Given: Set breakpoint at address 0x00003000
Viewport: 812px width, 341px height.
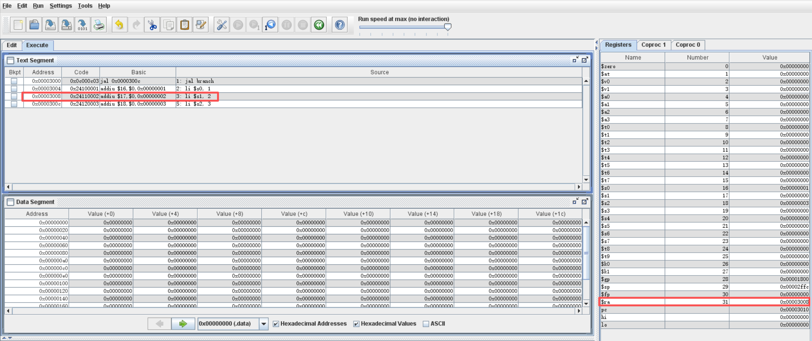Looking at the screenshot, I should click(14, 81).
